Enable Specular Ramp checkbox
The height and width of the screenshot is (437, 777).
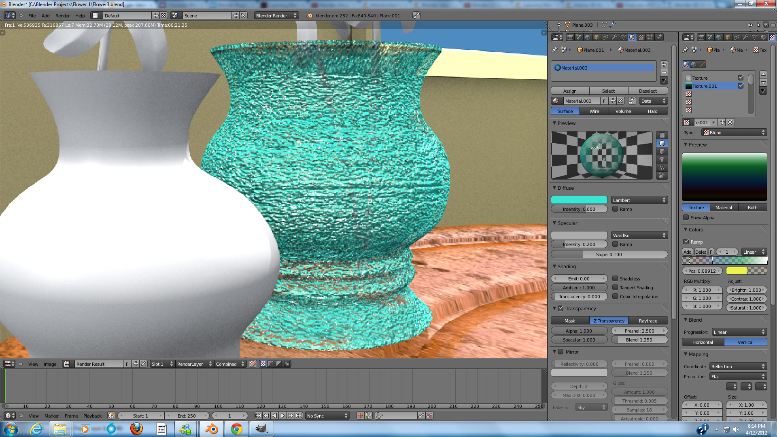pos(615,244)
